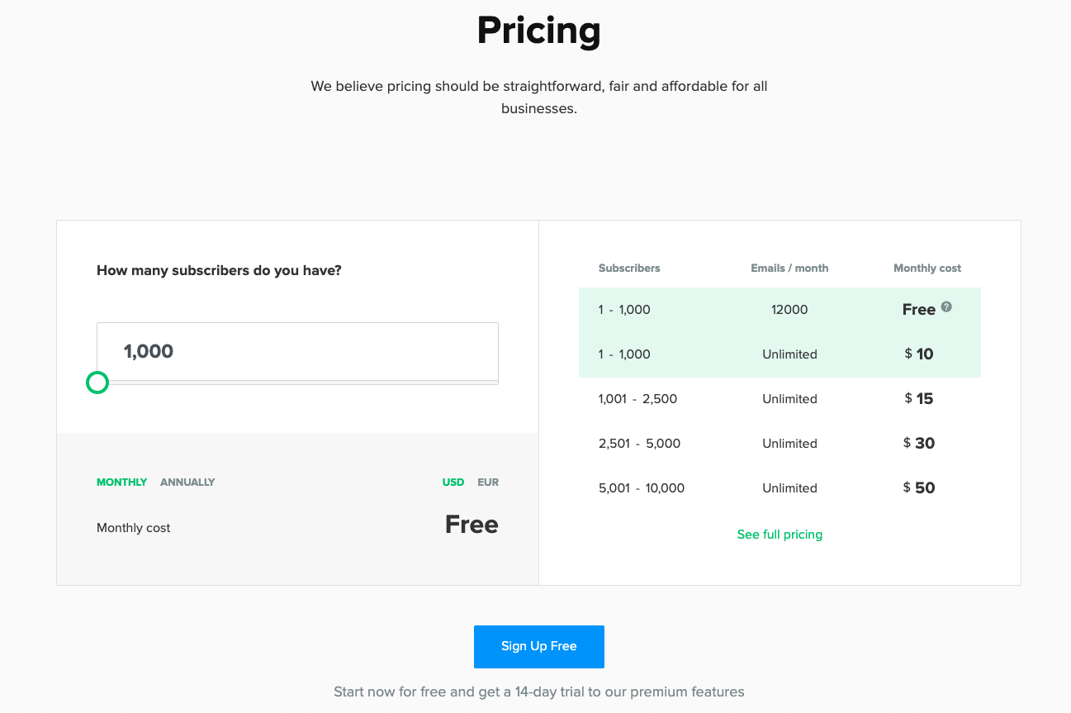
Task: Click the subscriber slider track
Action: pos(297,383)
